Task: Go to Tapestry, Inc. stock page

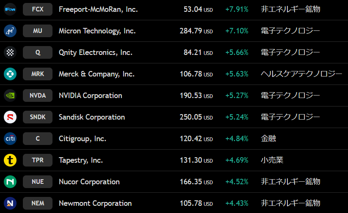Action: pyautogui.click(x=81, y=160)
